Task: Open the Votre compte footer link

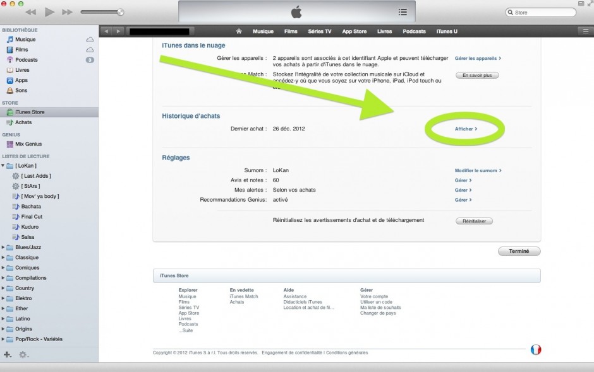Action: [x=374, y=297]
